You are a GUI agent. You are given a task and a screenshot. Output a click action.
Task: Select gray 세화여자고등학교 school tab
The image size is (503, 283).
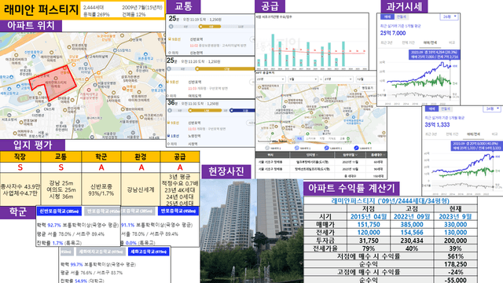tap(101, 252)
